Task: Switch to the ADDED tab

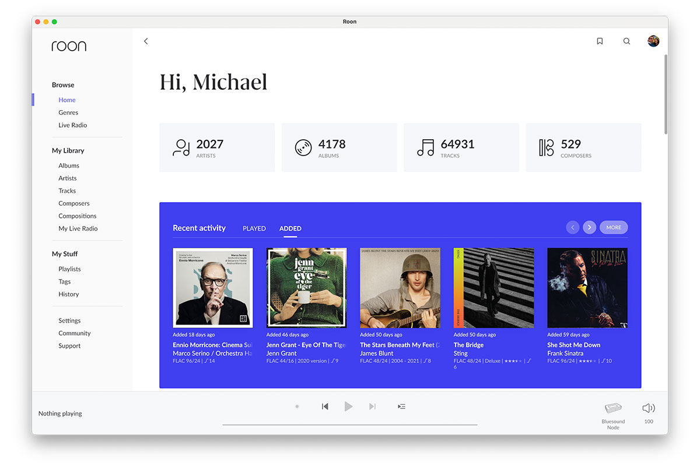Action: click(290, 228)
